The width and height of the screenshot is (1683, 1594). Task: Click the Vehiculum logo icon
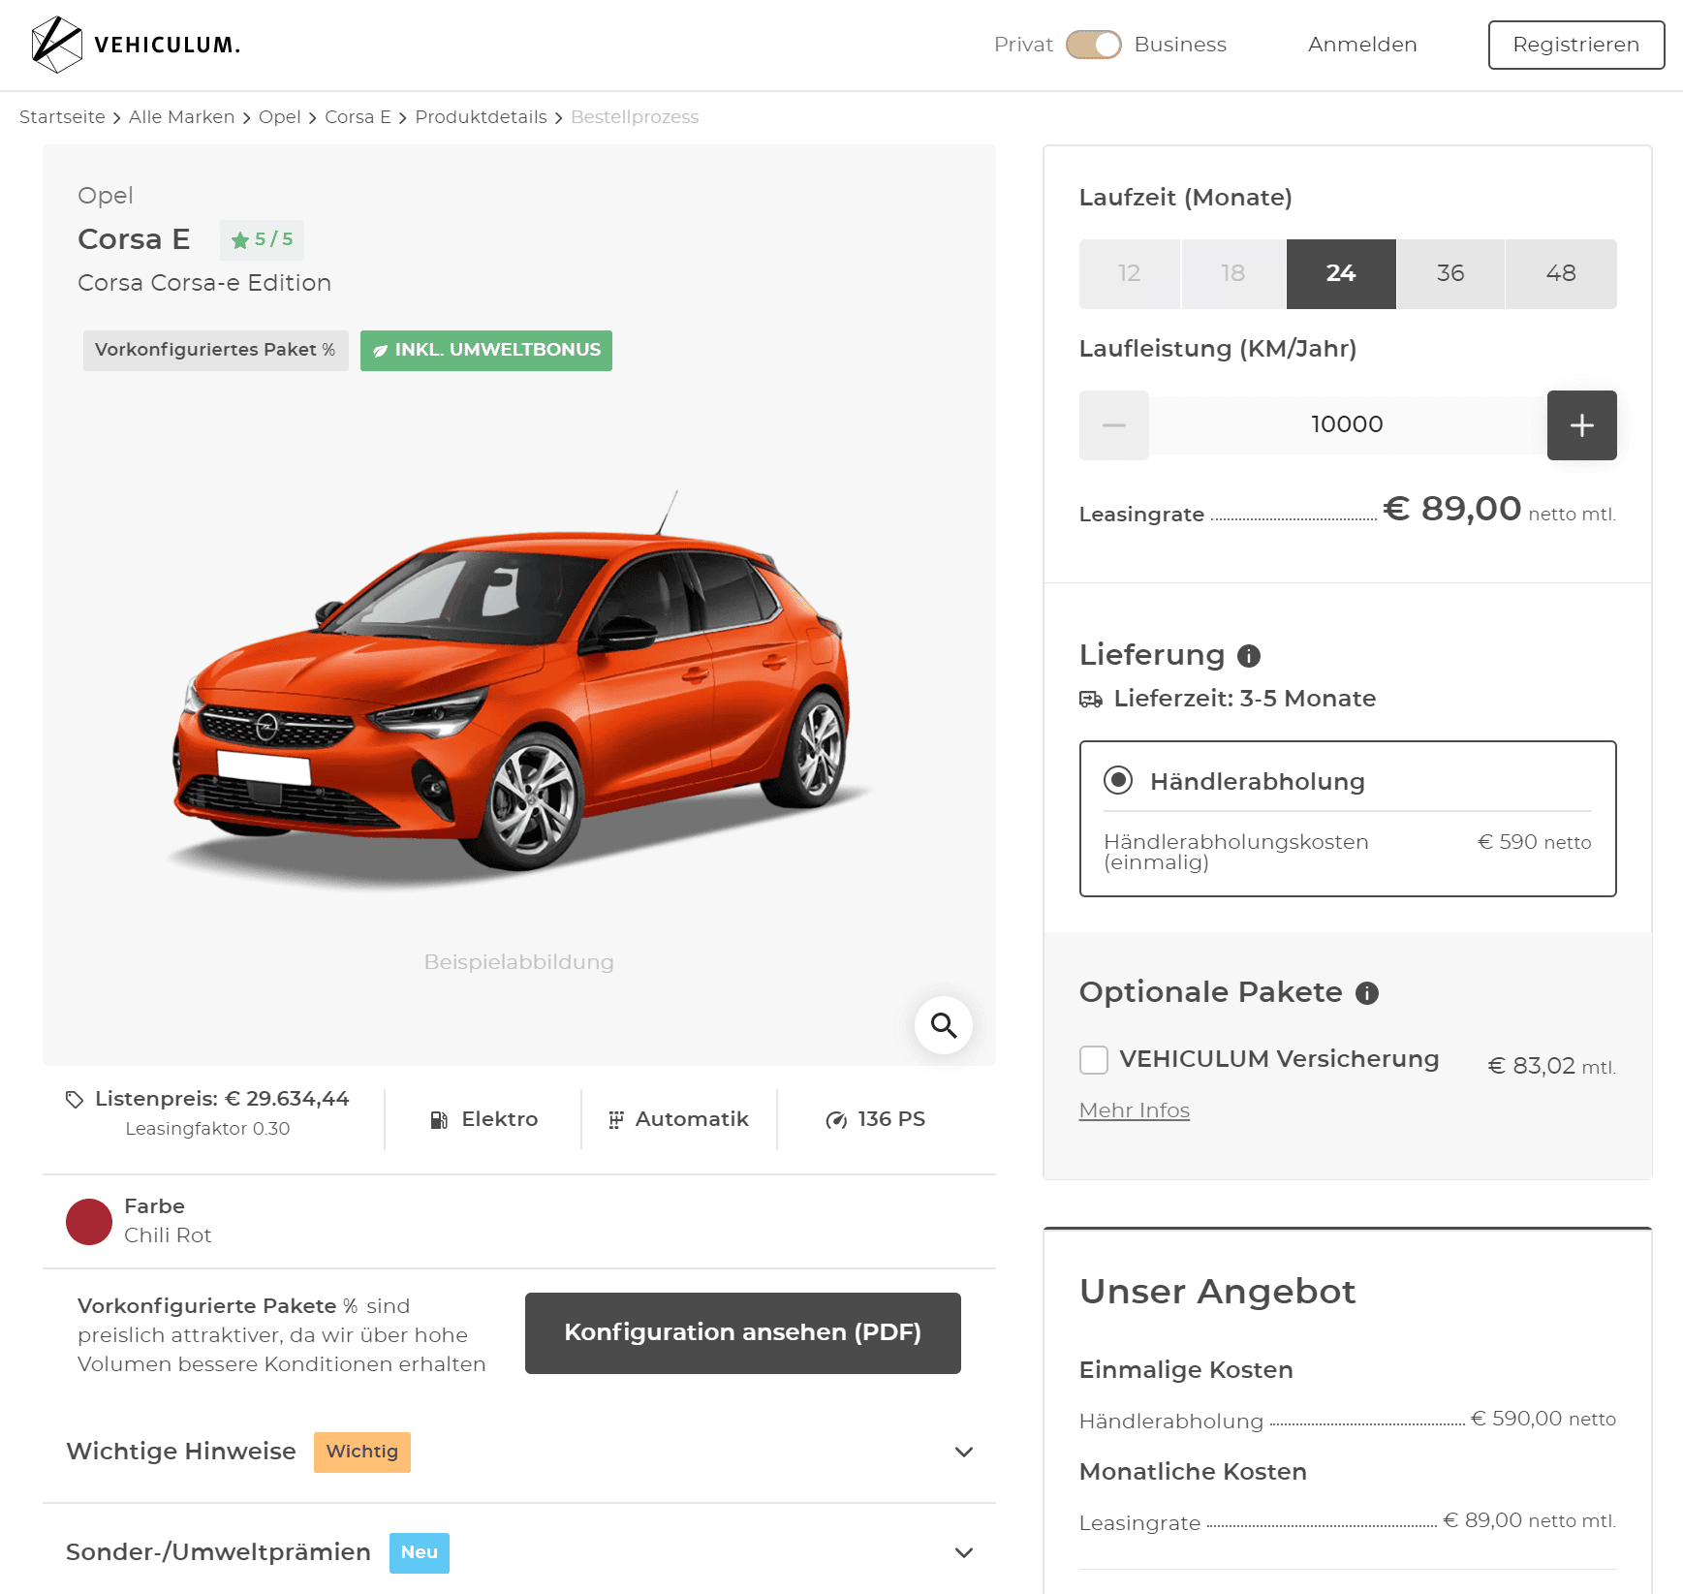57,45
